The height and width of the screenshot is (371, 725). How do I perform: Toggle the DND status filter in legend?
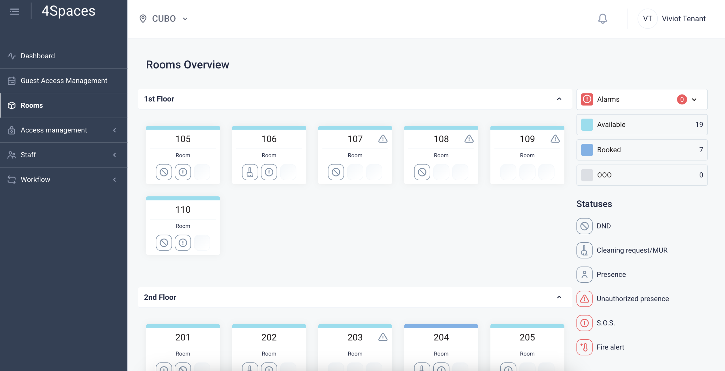[x=584, y=226]
